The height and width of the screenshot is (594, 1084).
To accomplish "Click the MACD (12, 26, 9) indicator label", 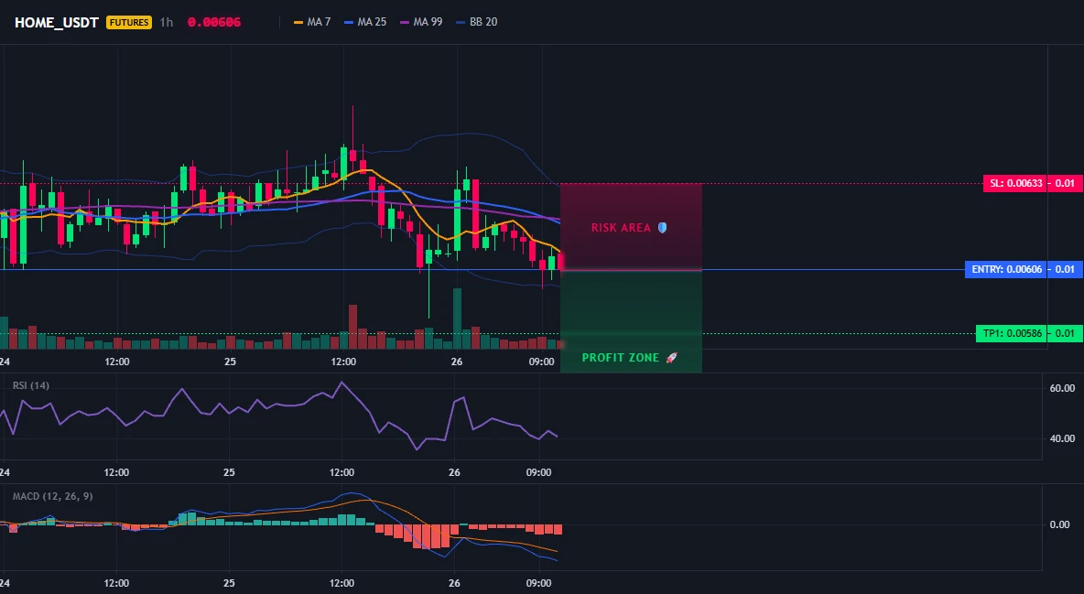I will 52,496.
